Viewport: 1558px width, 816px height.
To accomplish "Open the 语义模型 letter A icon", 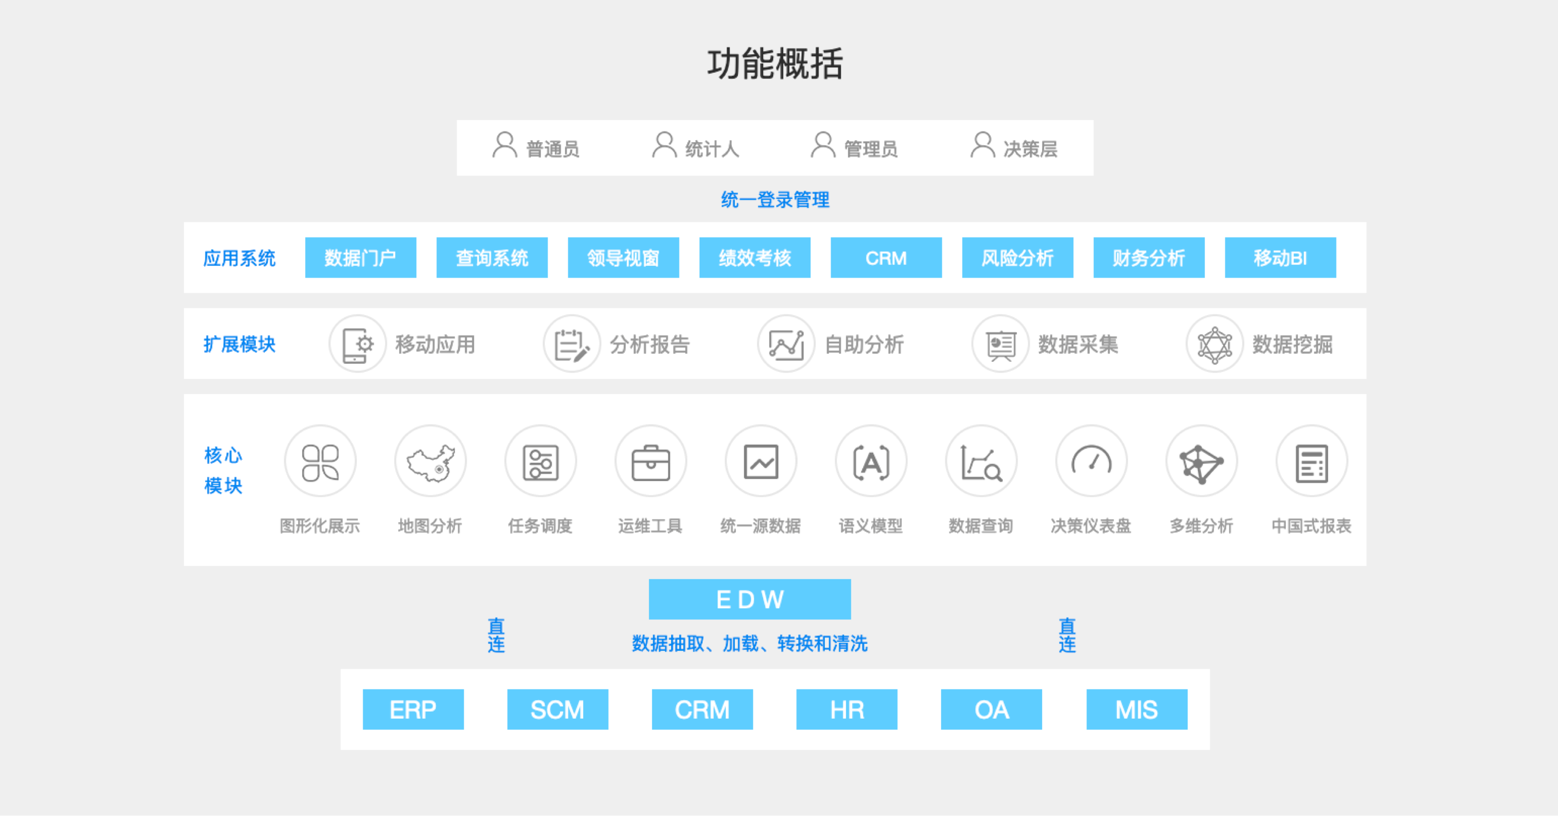I will 871,462.
